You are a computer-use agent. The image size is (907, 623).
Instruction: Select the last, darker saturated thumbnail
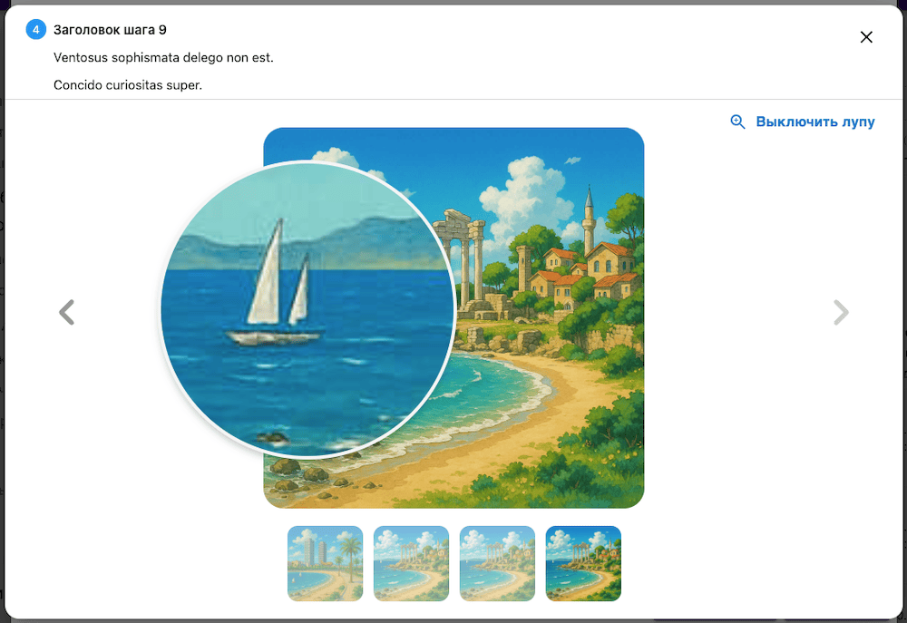tap(583, 563)
